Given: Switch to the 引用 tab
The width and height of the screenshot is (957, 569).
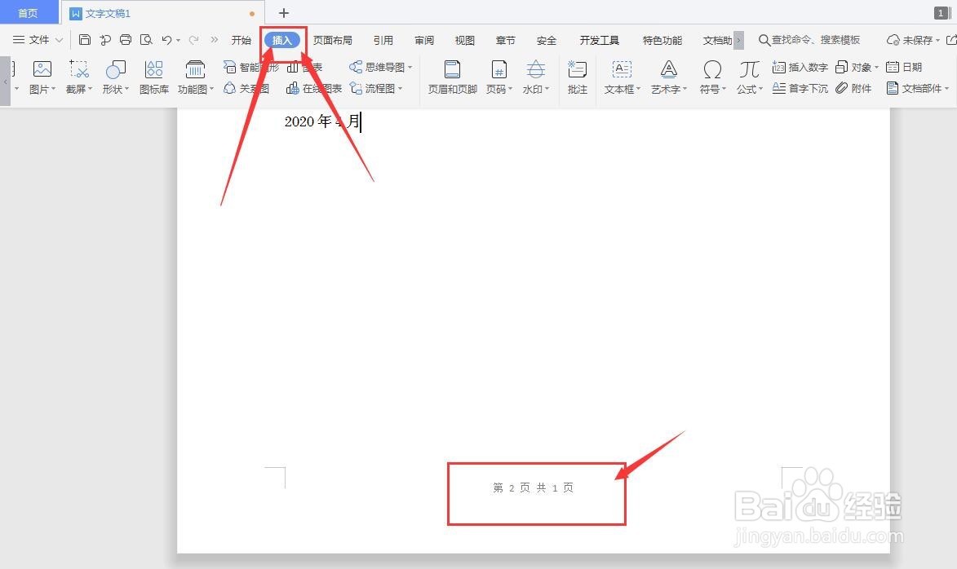Looking at the screenshot, I should (x=383, y=40).
